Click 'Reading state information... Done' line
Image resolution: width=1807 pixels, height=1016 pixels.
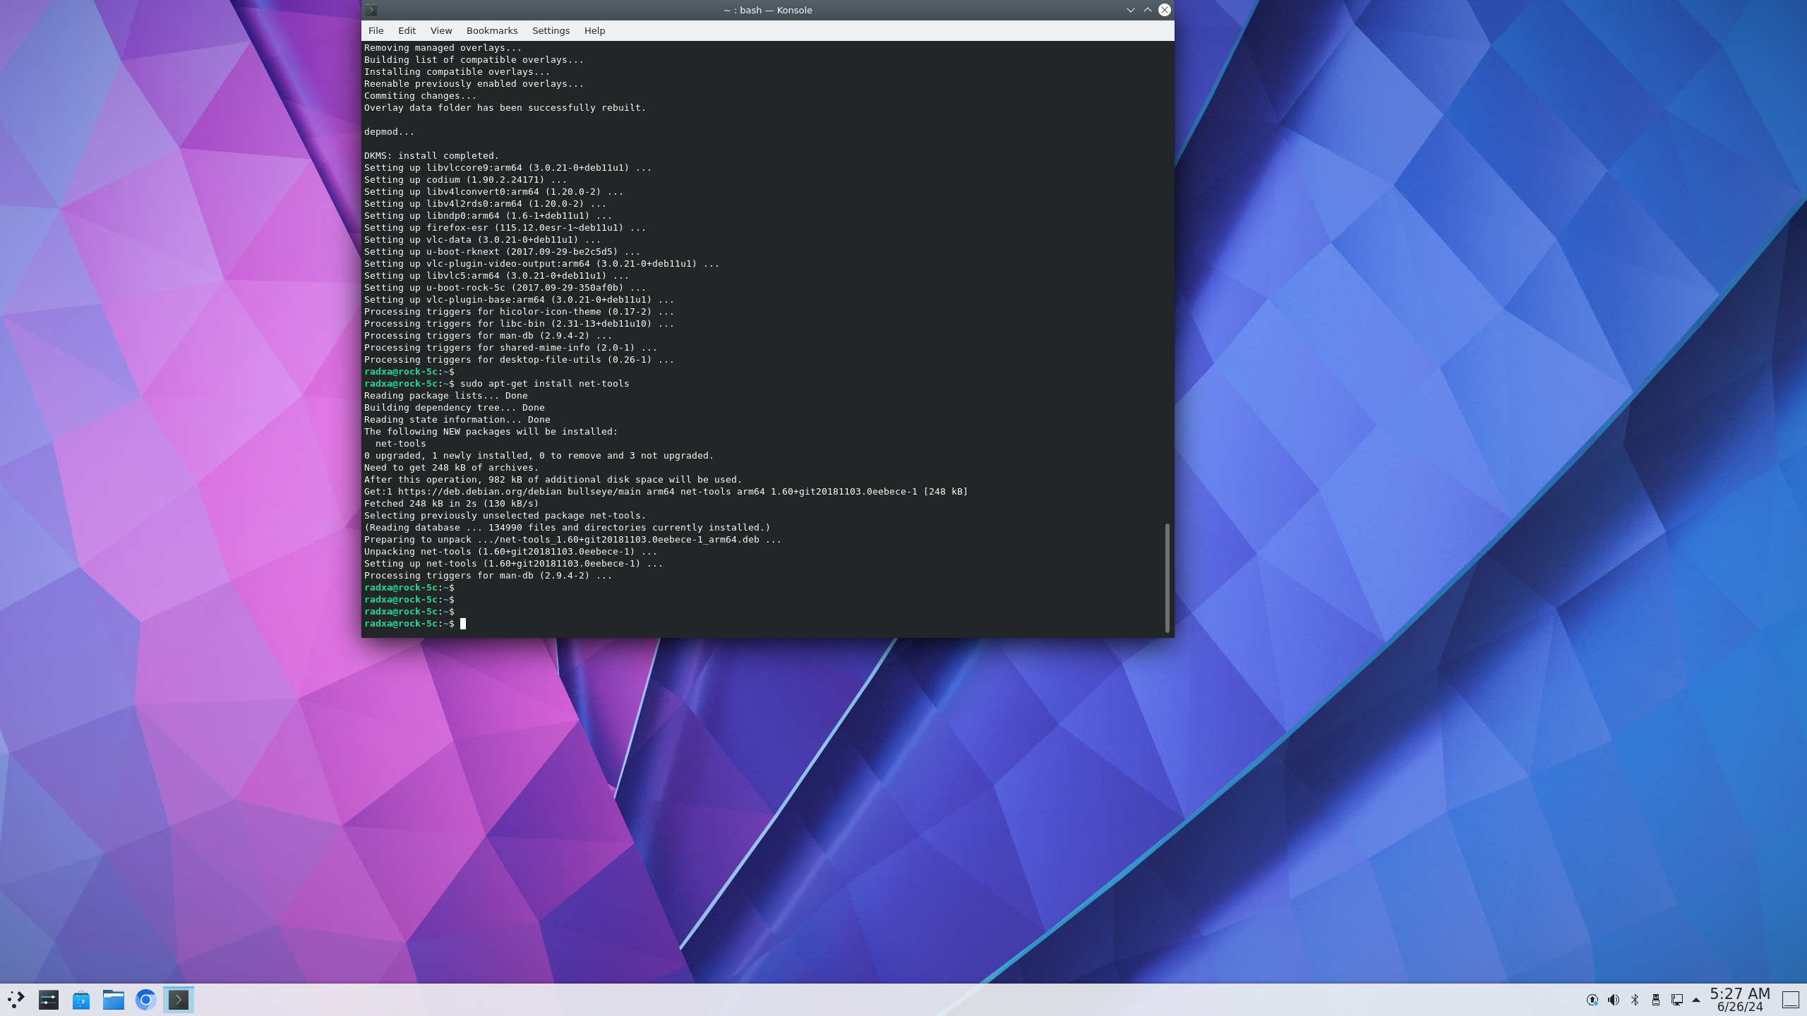coord(457,420)
